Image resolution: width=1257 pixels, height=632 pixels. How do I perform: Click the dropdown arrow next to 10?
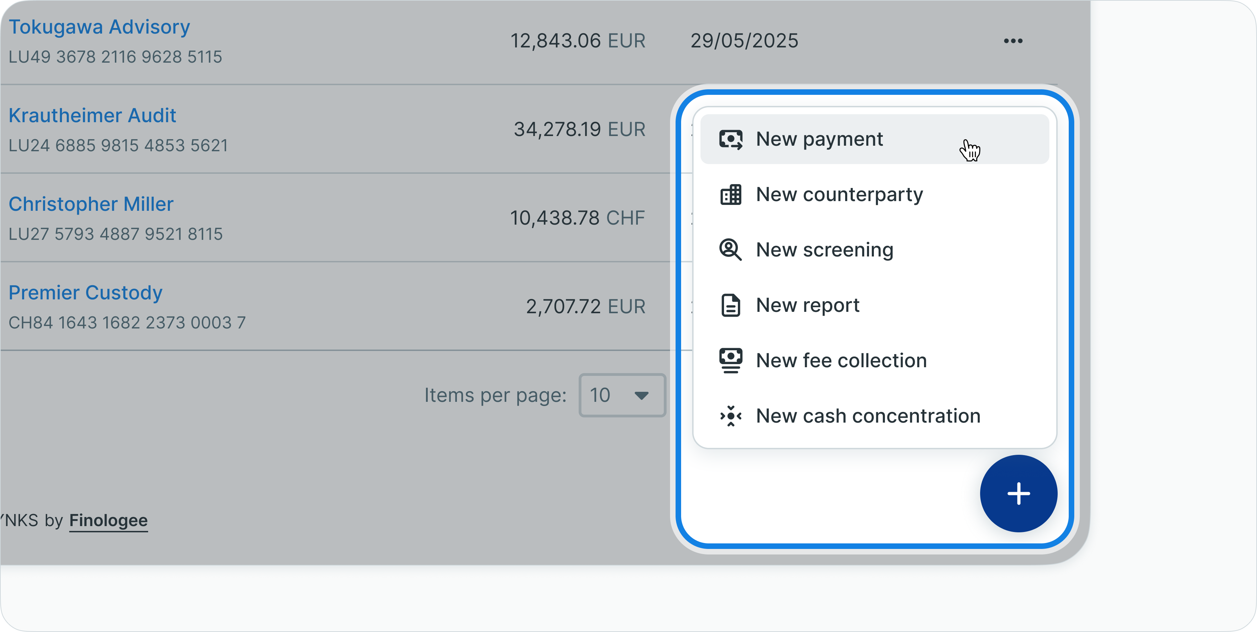641,395
